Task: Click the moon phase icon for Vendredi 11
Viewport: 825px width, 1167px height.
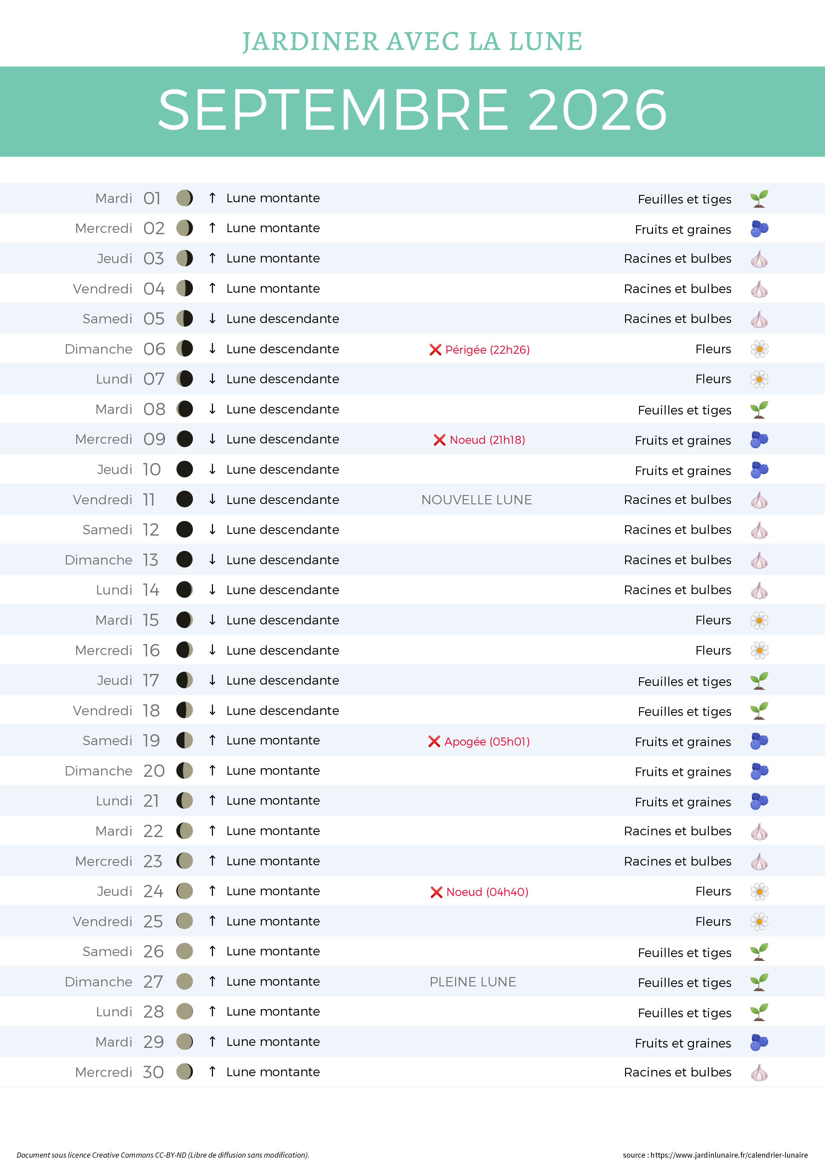Action: (x=185, y=499)
